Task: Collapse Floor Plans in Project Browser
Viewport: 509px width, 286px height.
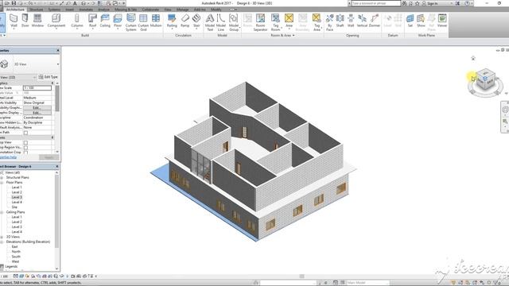Action: pos(2,183)
